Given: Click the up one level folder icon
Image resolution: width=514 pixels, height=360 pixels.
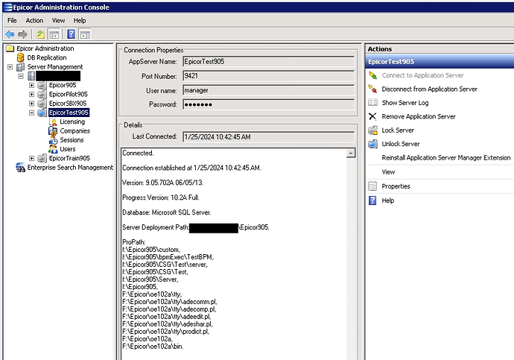Looking at the screenshot, I should click(40, 34).
